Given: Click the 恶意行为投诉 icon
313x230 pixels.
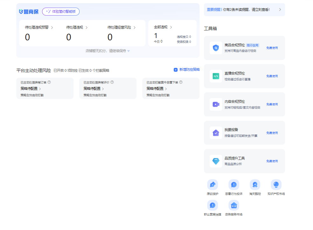Looking at the screenshot, I should 234,185.
